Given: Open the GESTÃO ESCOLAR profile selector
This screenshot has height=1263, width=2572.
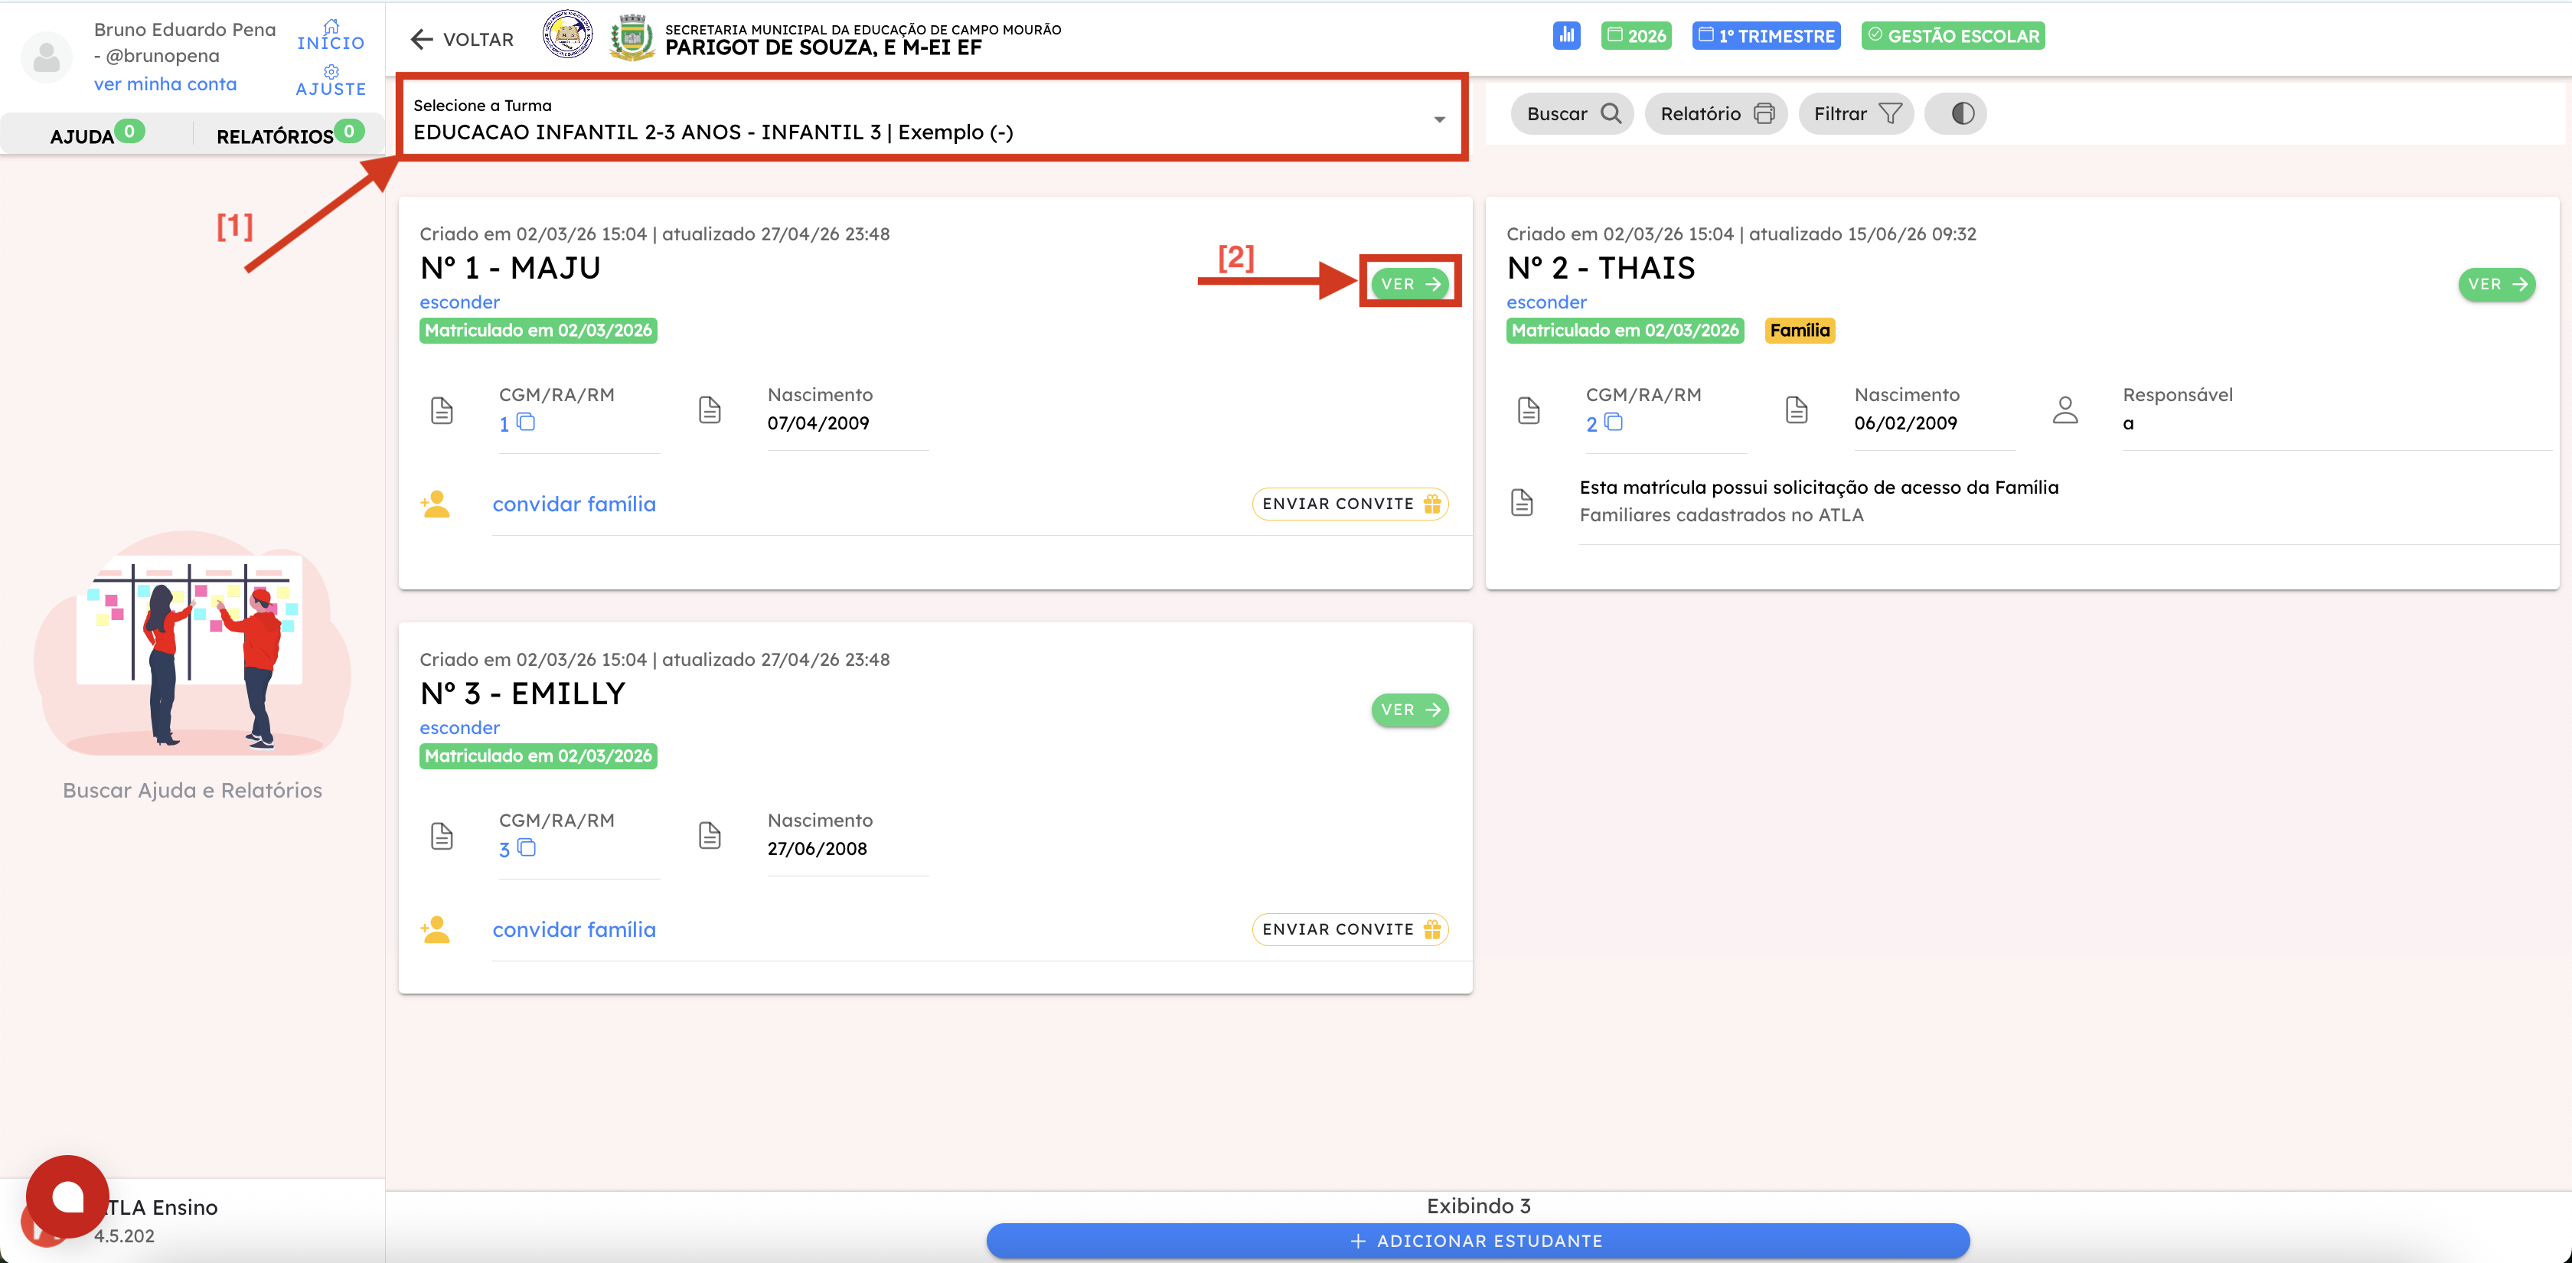Looking at the screenshot, I should click(1954, 36).
